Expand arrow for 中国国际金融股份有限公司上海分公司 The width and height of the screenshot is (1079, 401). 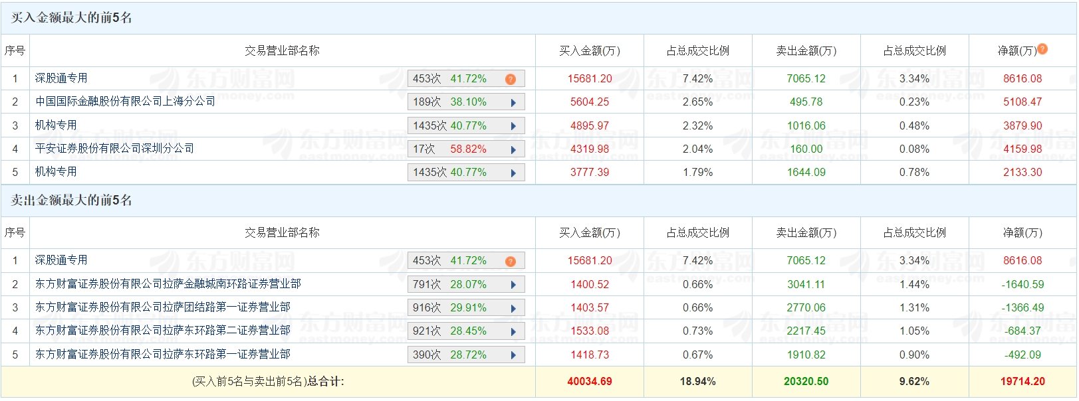pos(513,103)
